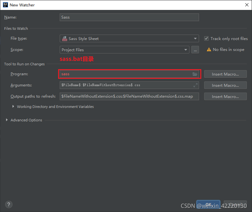Click the expand icon in Arguments field

tap(196, 85)
